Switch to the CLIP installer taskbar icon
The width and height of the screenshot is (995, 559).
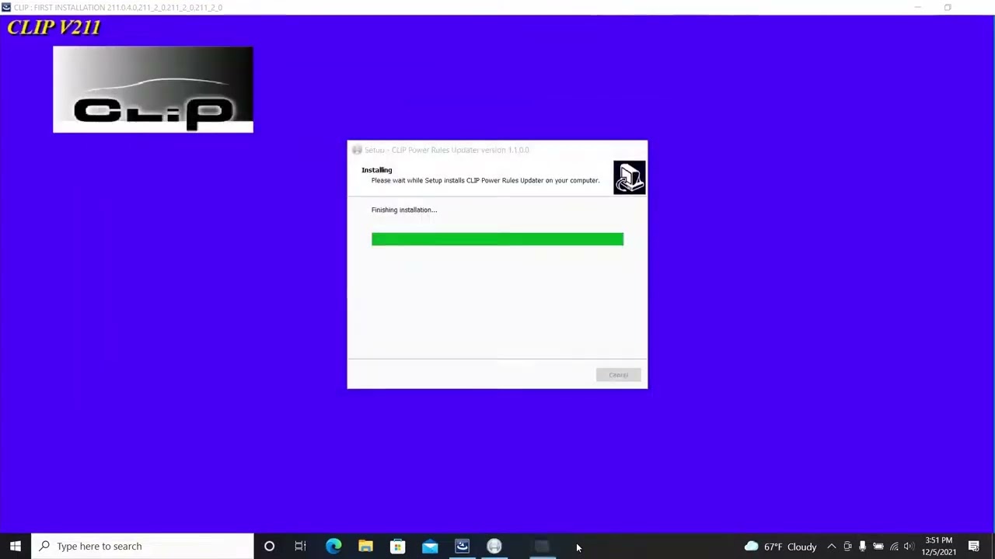tap(462, 546)
